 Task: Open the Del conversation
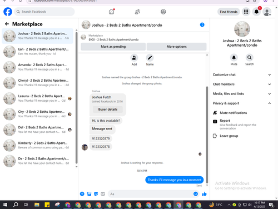point(37,130)
